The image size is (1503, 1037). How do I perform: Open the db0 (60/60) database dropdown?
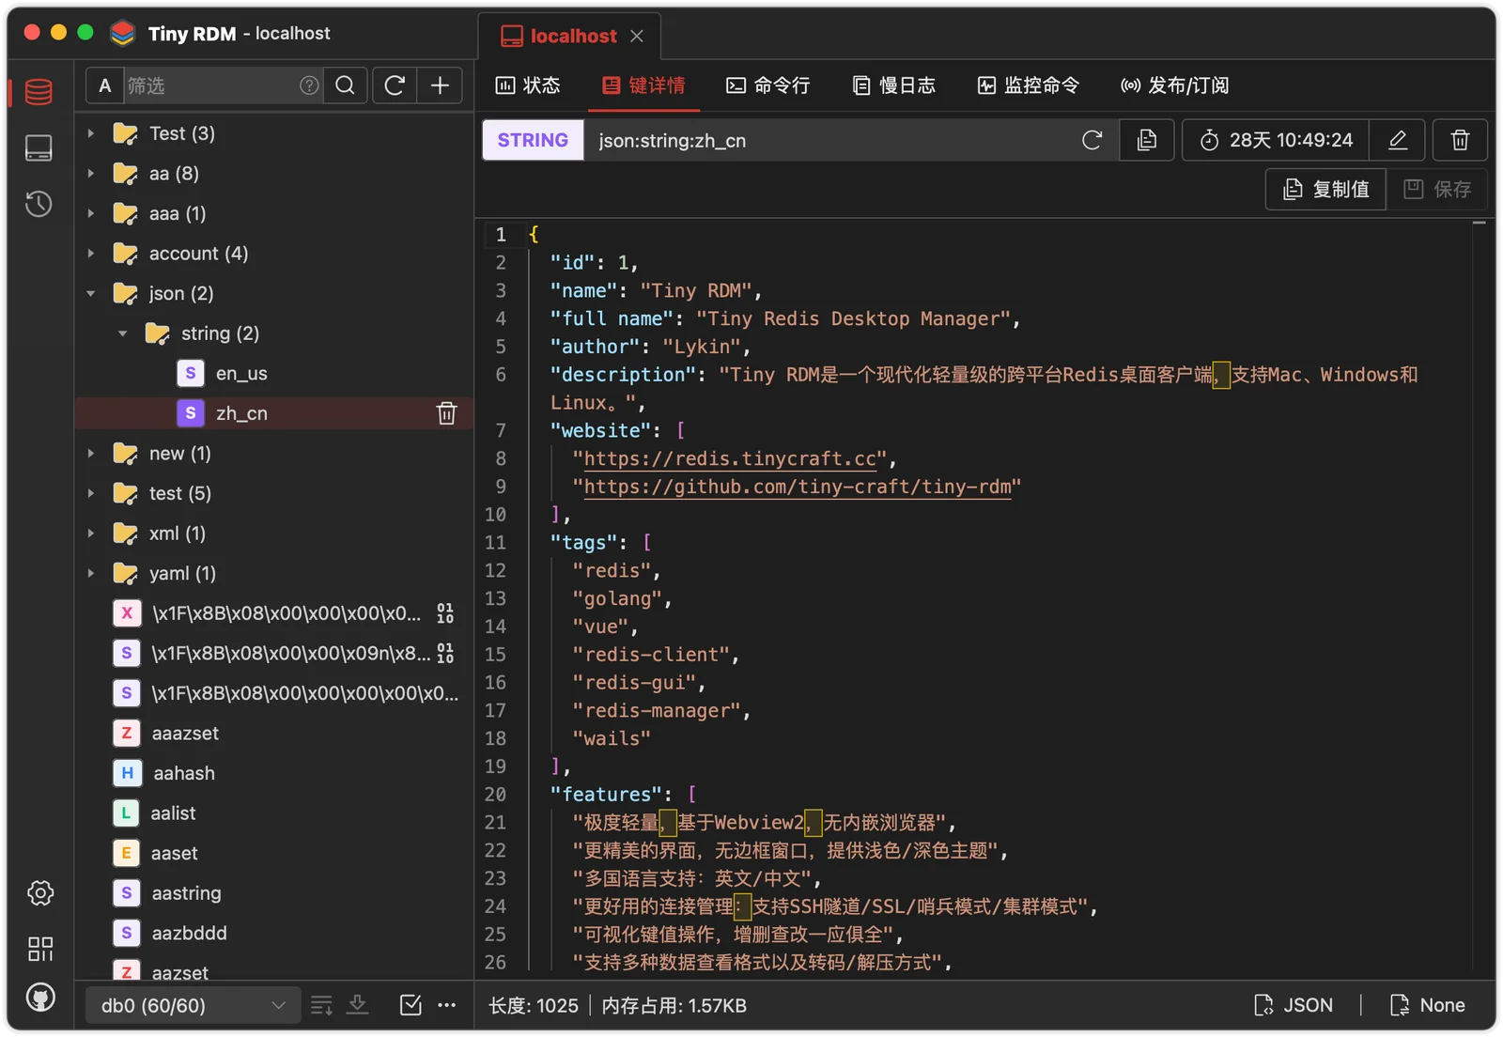tap(193, 1005)
